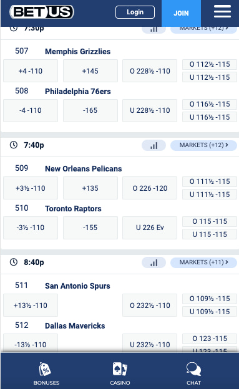Open the Bonuses tag icon
The height and width of the screenshot is (389, 239).
45,369
